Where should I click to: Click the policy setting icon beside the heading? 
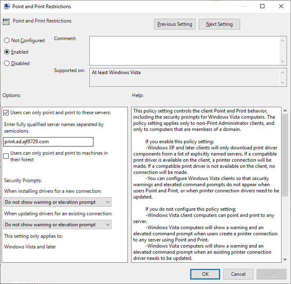coord(6,22)
